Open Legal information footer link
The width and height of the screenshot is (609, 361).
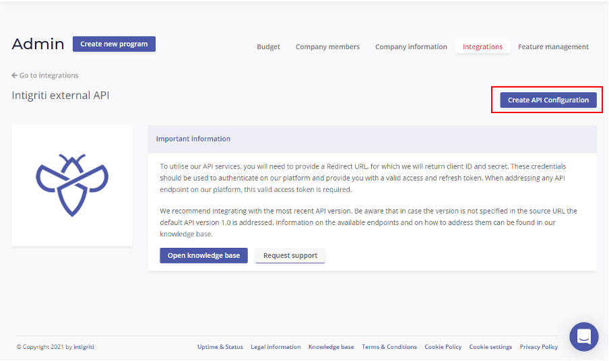pyautogui.click(x=276, y=347)
